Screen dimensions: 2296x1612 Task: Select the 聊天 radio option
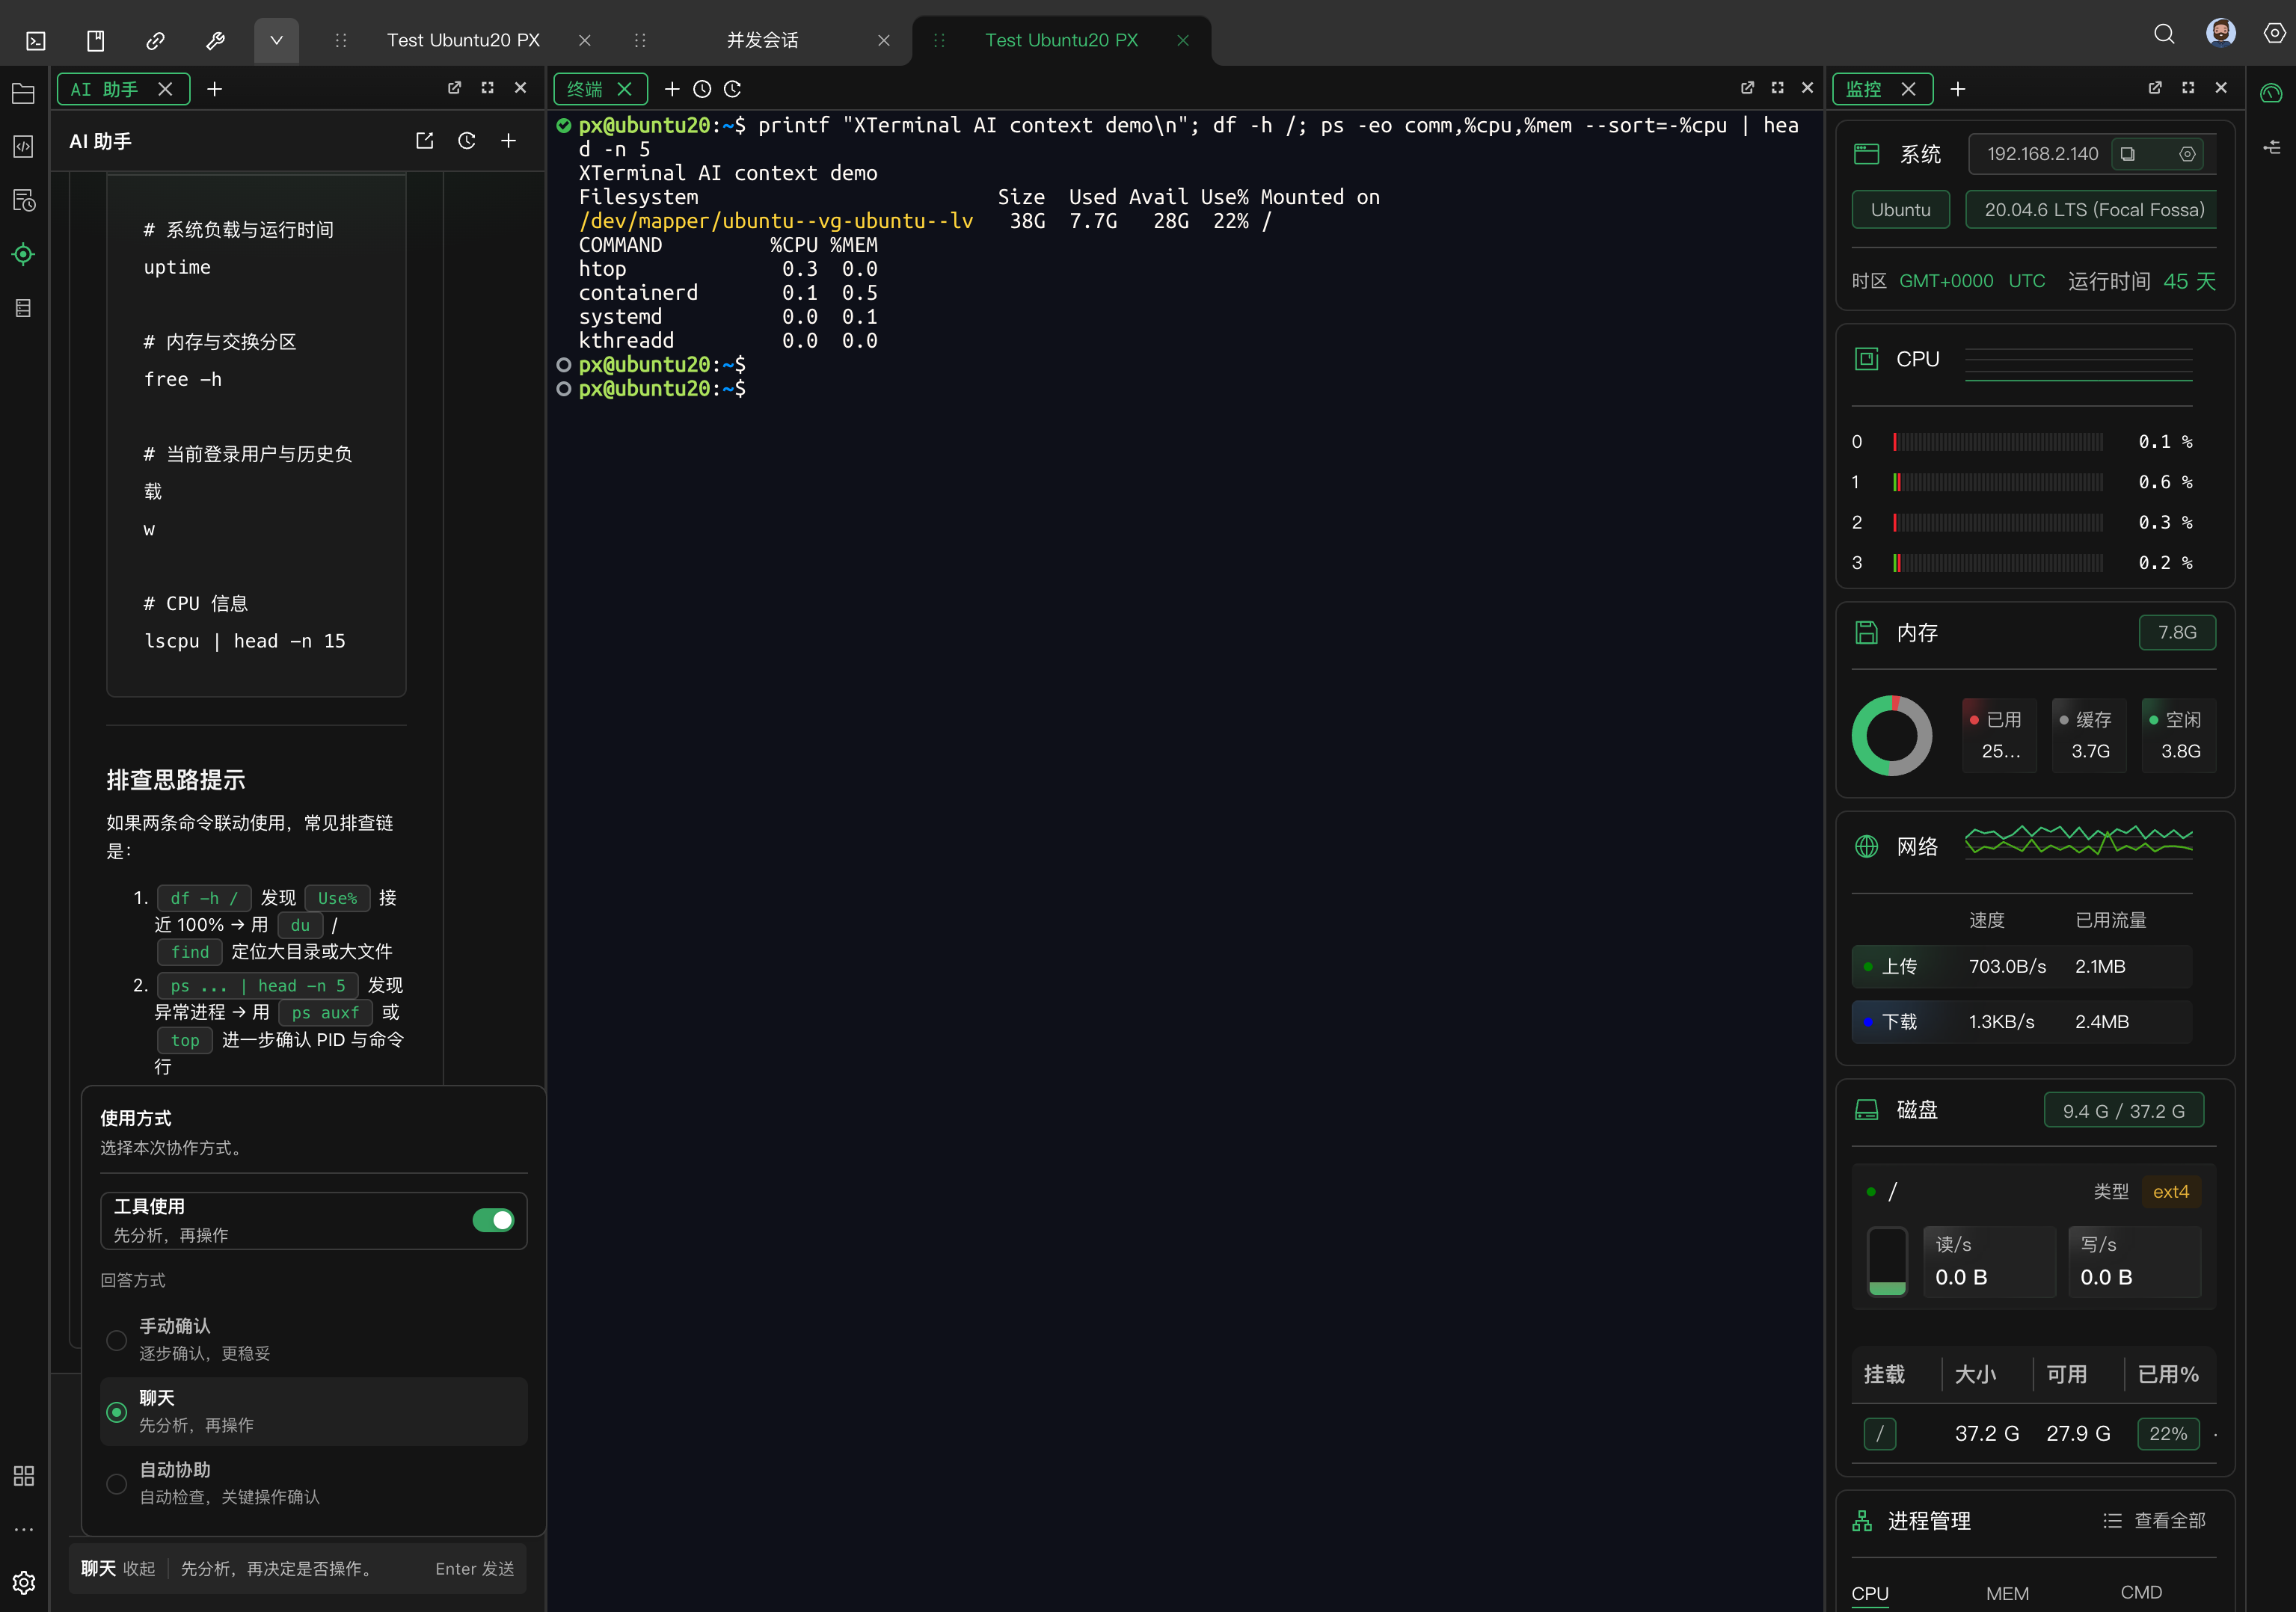[117, 1412]
